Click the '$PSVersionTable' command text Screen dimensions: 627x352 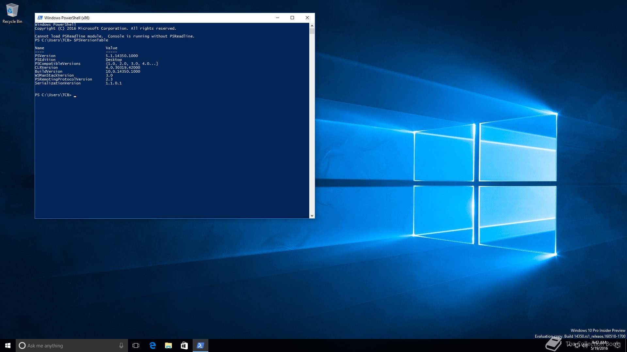91,40
